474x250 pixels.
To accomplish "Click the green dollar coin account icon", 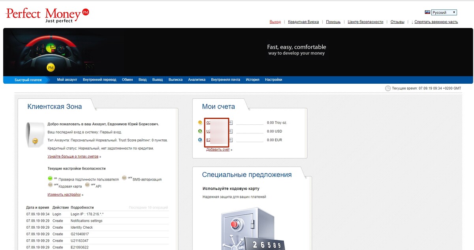I will point(200,131).
